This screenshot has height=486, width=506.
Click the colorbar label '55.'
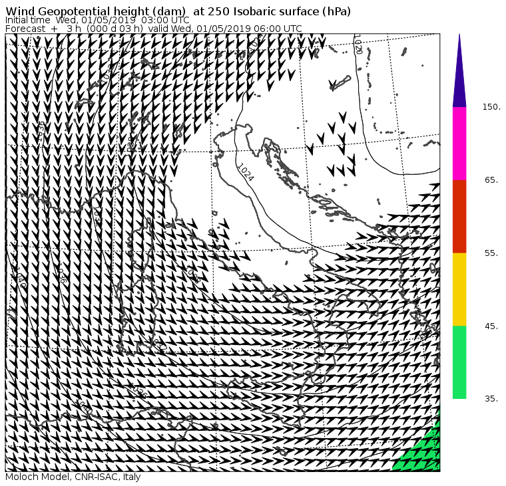pos(491,253)
